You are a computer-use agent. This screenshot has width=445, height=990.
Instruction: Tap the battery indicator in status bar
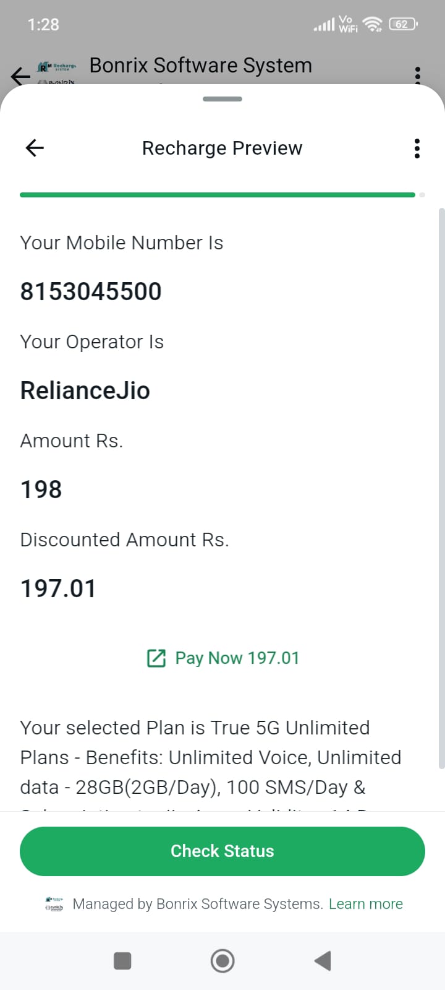(403, 24)
